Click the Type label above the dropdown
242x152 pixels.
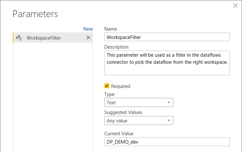pos(110,94)
